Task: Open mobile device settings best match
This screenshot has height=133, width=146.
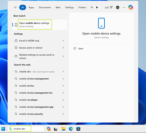Action: 40,25
